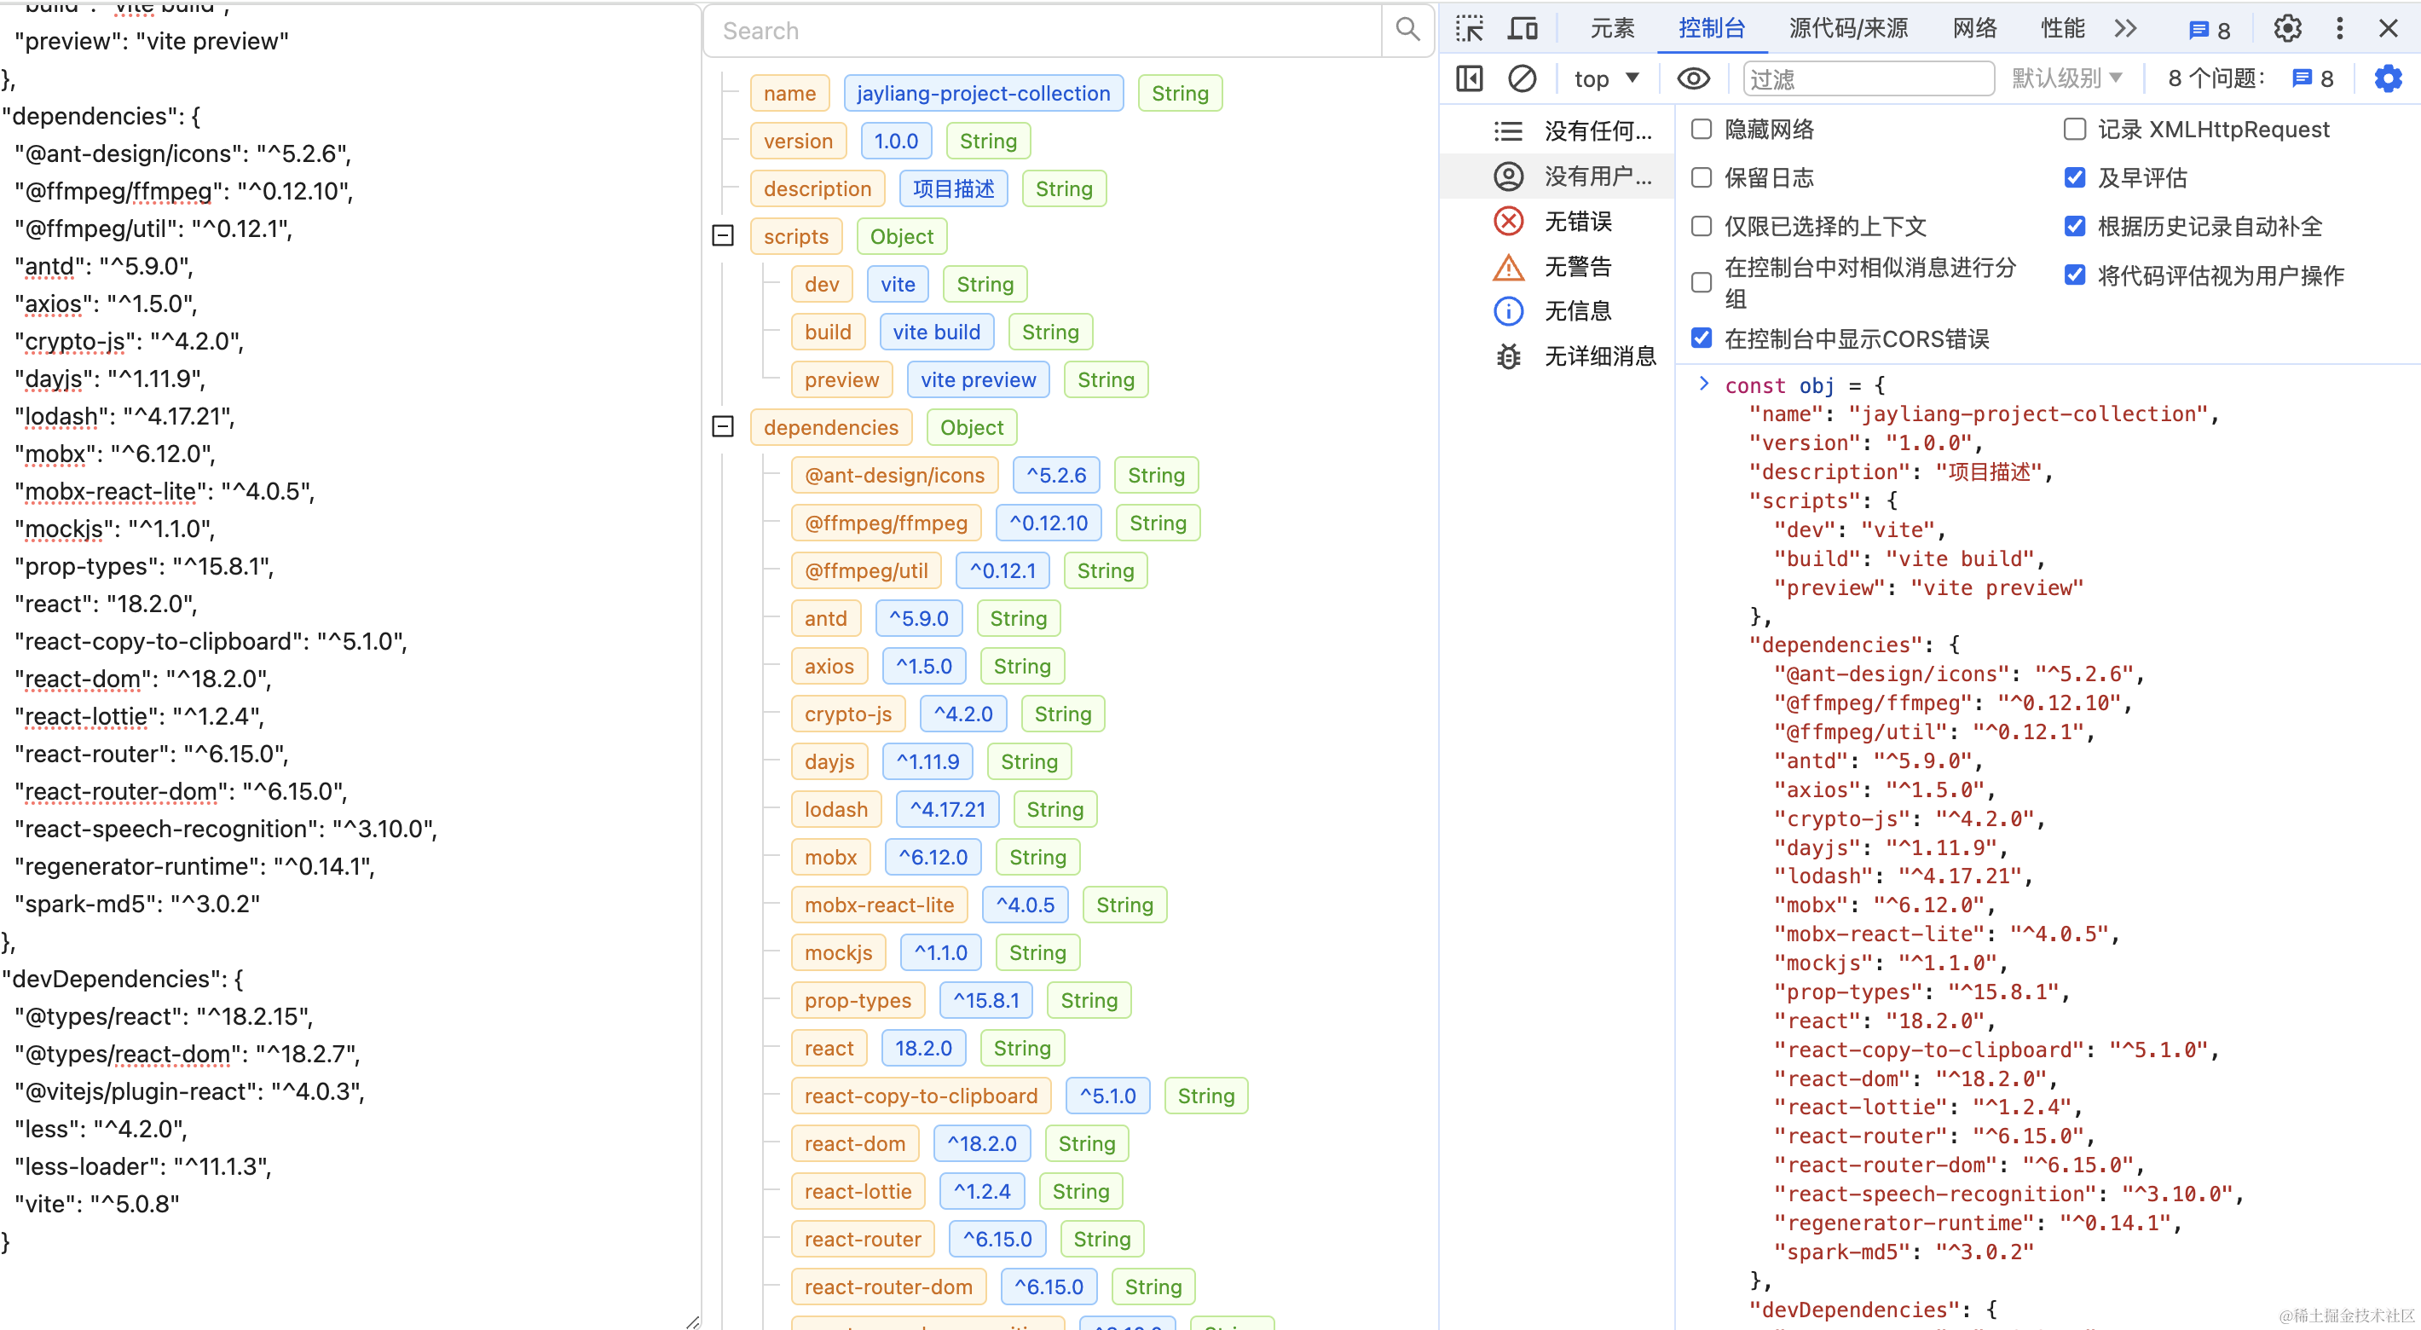The height and width of the screenshot is (1330, 2421).
Task: Click the vite build value tag
Action: pyautogui.click(x=936, y=332)
